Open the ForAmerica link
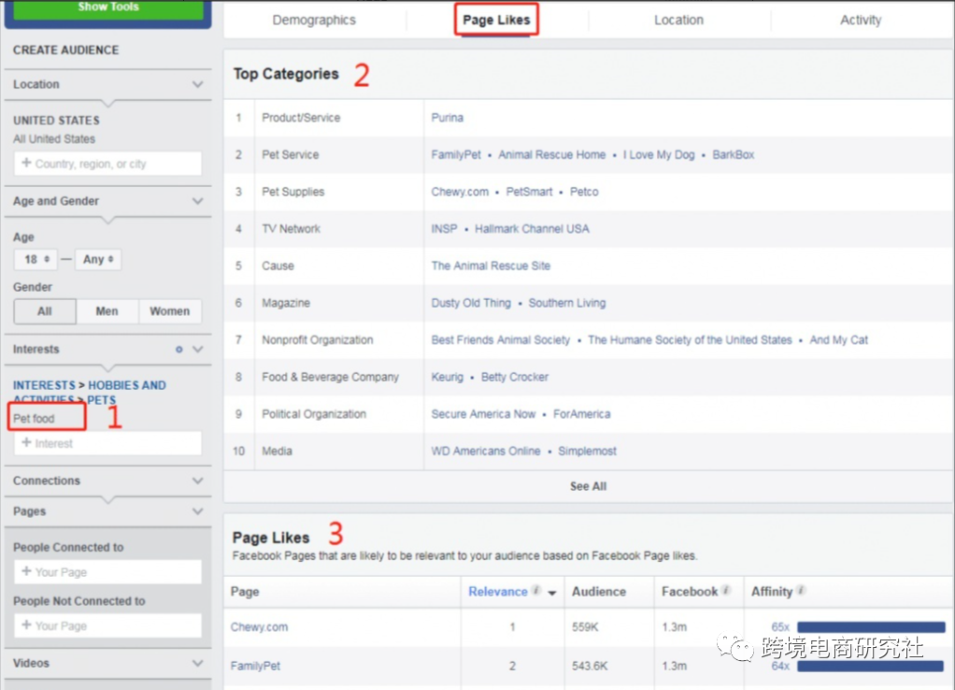This screenshot has width=955, height=690. coord(581,414)
